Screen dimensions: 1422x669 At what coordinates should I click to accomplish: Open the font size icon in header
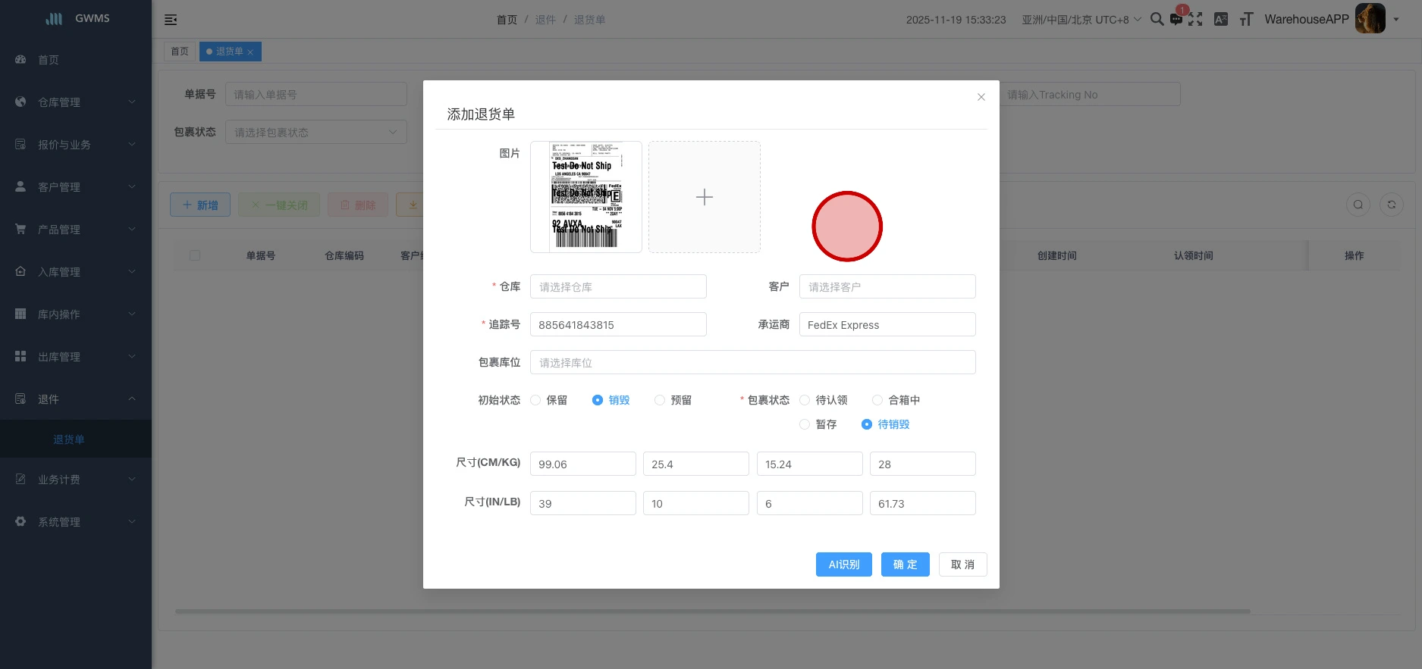coord(1246,20)
